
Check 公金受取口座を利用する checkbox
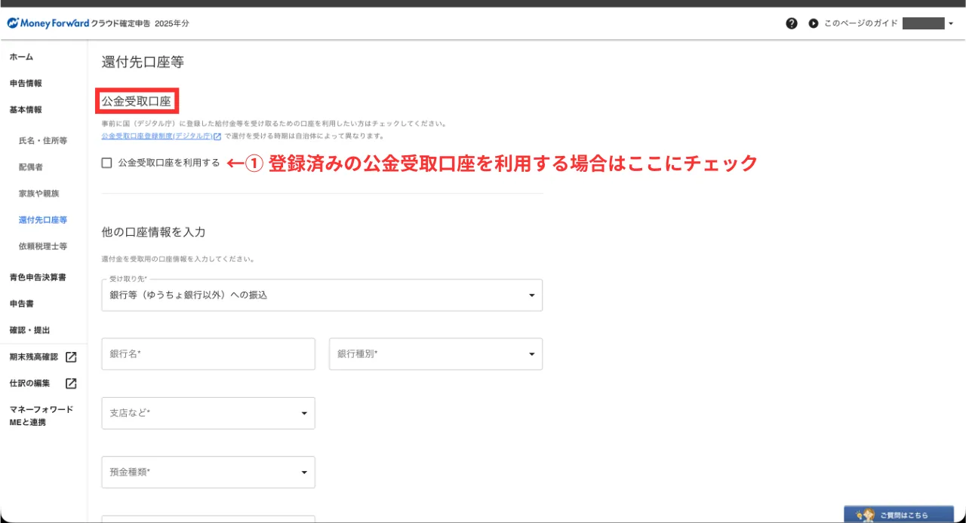coord(107,163)
